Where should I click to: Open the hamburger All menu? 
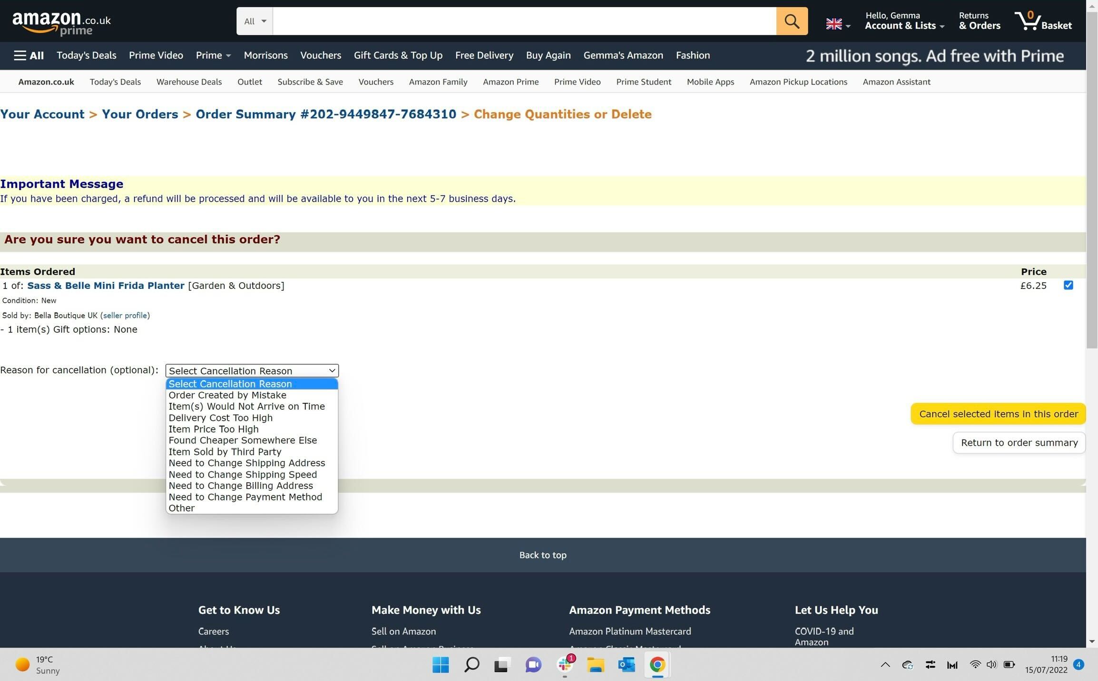(29, 56)
